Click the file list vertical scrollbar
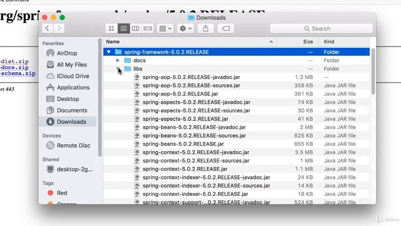This screenshot has width=401, height=226. (373, 71)
